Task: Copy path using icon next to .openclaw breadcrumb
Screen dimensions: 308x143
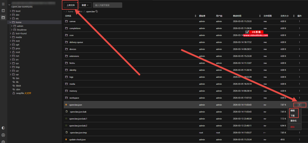Action: click(x=97, y=11)
